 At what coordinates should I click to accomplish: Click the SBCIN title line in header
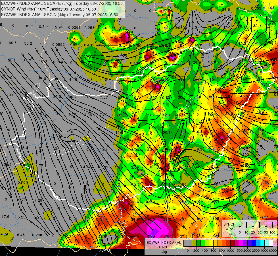[60, 15]
